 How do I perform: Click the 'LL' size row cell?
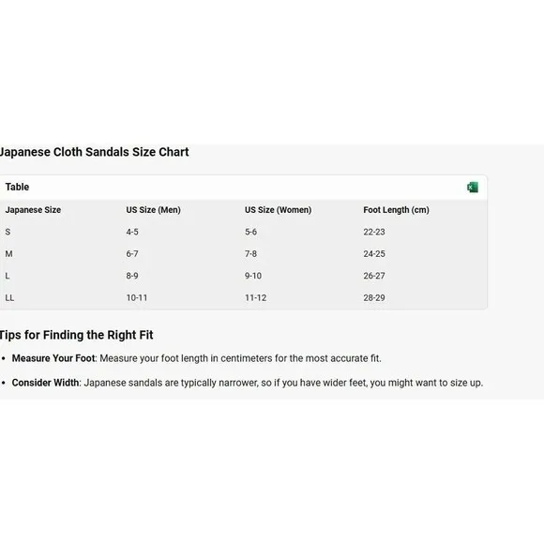[9, 297]
